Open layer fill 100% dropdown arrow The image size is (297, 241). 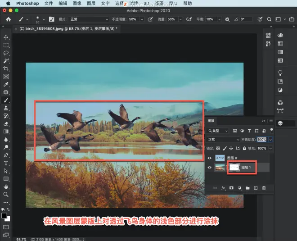tap(270, 148)
